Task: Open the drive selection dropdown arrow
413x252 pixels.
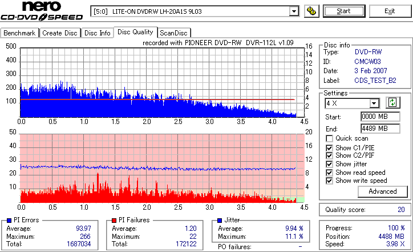Action: tap(294, 11)
